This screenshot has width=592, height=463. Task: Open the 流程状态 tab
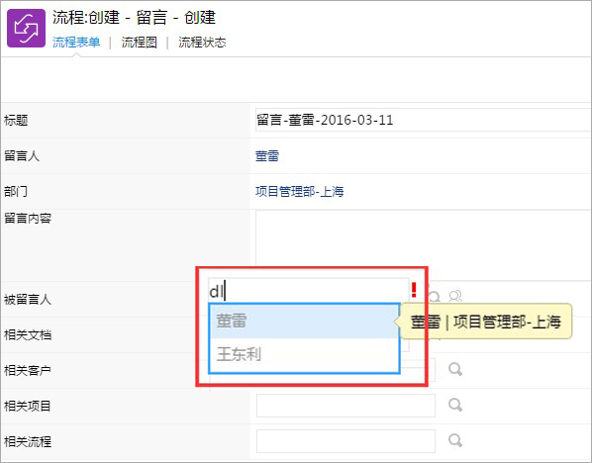pos(202,43)
